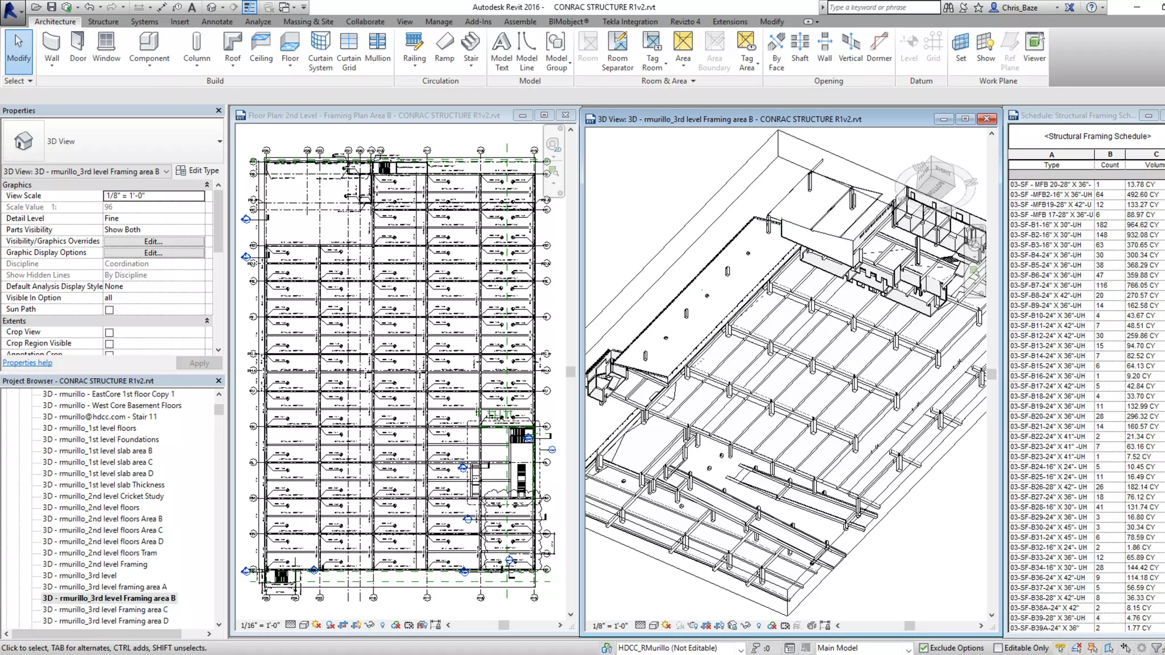Uncheck Exclude Options checkbox
The image size is (1165, 655).
pyautogui.click(x=924, y=648)
